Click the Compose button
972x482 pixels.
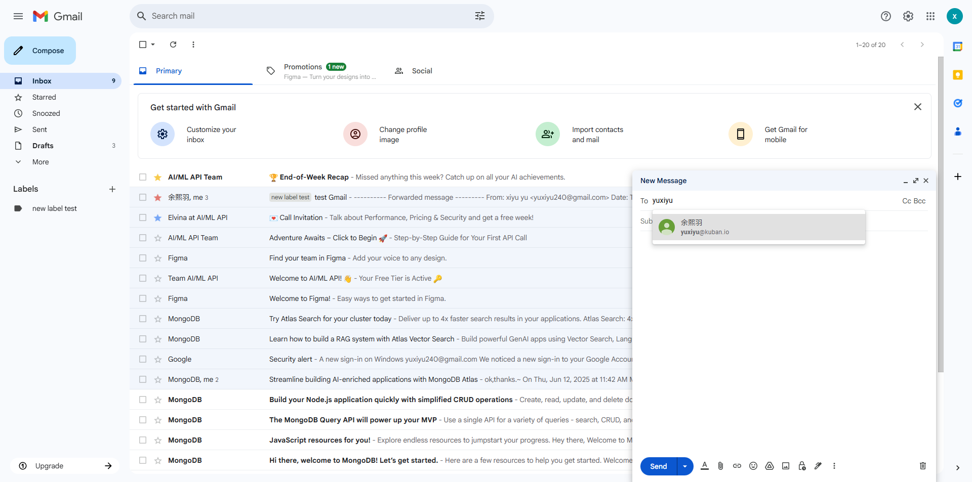[x=40, y=51]
